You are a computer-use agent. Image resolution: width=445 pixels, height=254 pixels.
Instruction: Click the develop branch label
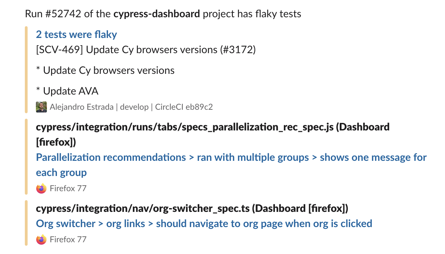(x=135, y=107)
